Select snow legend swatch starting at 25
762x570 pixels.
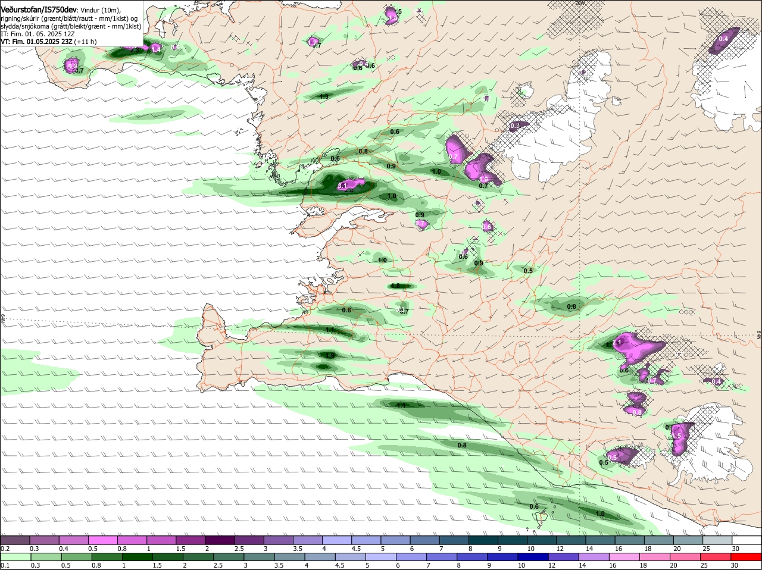(717, 540)
